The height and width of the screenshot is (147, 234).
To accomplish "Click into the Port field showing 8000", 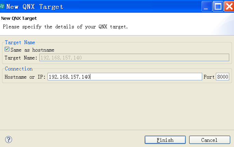I will [x=222, y=77].
